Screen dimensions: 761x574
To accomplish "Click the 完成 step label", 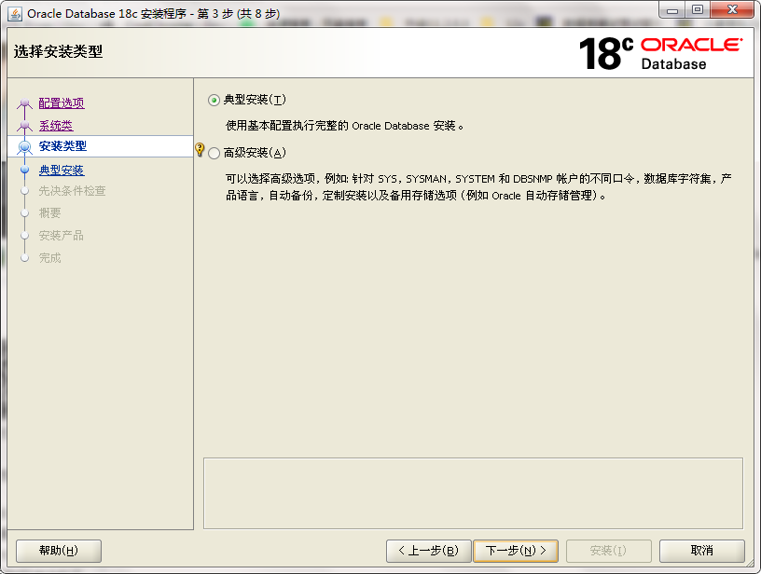I will click(50, 258).
